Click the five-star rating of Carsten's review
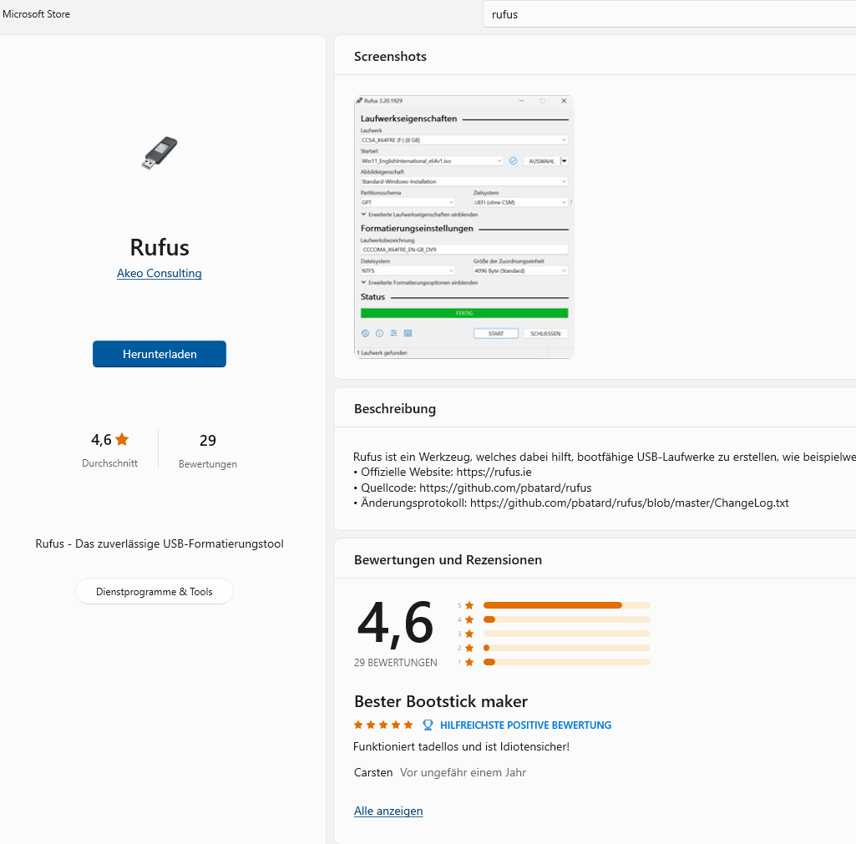The width and height of the screenshot is (856, 844). point(383,725)
